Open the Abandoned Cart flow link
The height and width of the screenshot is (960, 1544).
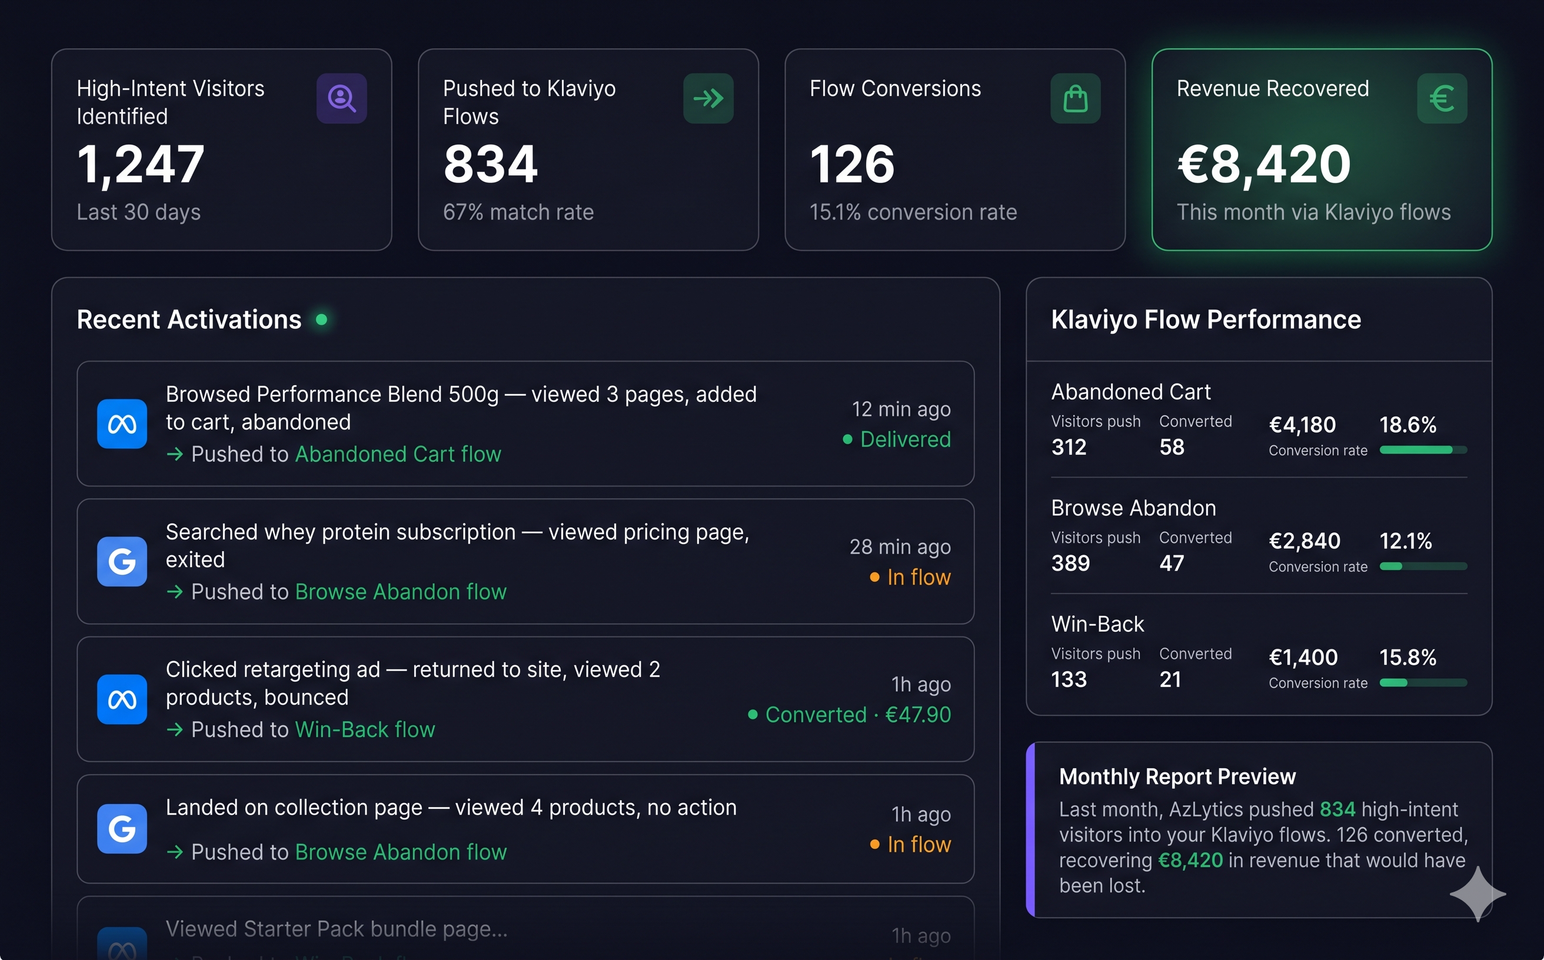(398, 454)
